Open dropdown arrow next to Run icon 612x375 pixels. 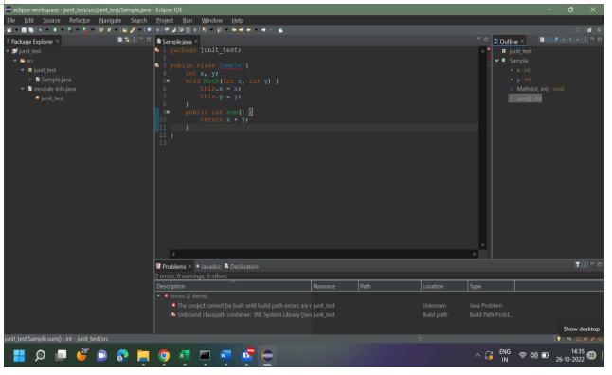click(x=63, y=30)
